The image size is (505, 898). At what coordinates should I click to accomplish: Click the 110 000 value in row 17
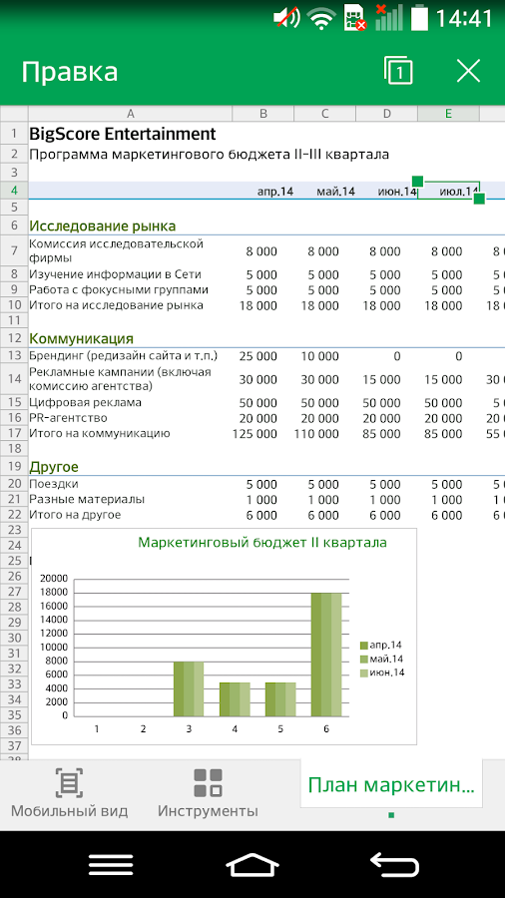pyautogui.click(x=316, y=434)
